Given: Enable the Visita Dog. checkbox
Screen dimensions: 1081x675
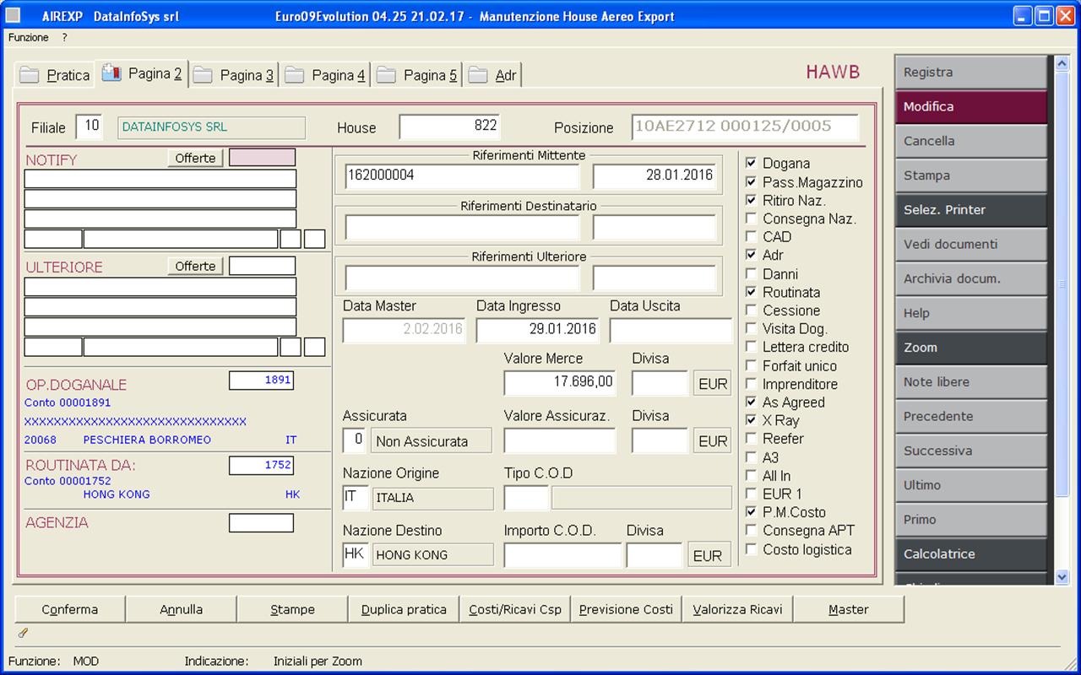Looking at the screenshot, I should pyautogui.click(x=752, y=328).
